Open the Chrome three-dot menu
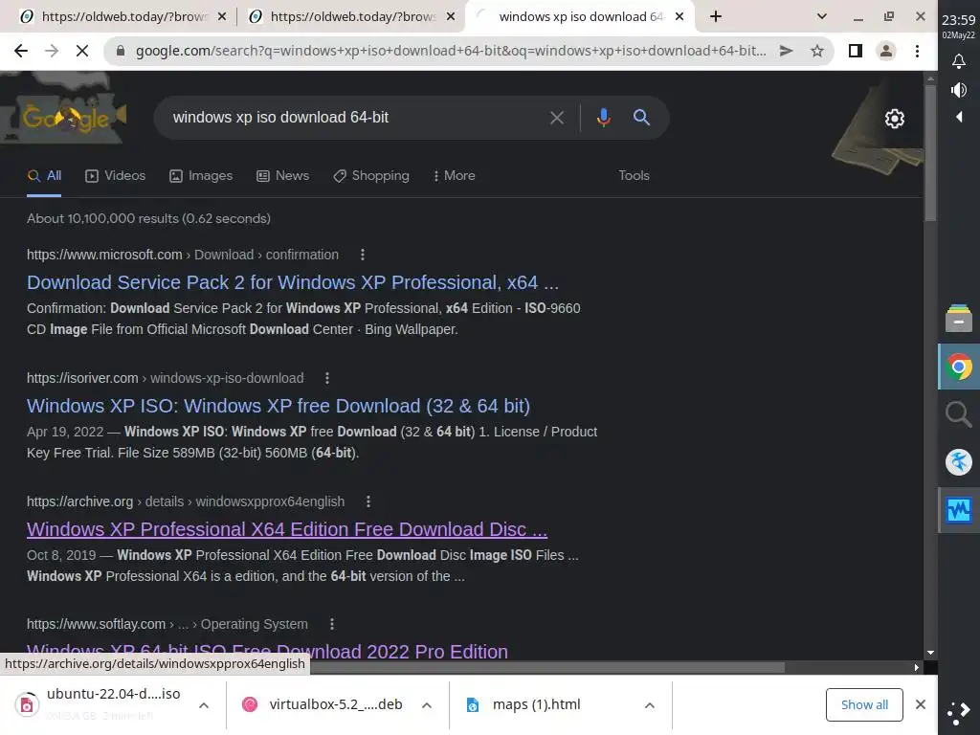 917,52
